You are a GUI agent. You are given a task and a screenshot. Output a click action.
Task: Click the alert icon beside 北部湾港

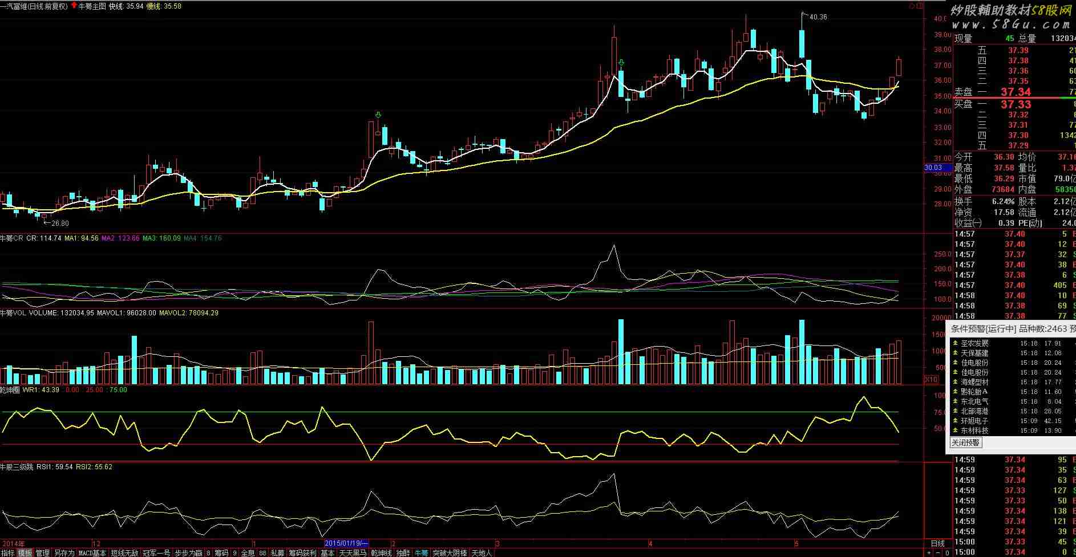click(956, 411)
